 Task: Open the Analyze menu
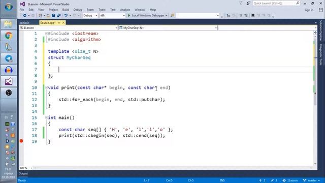pos(125,10)
